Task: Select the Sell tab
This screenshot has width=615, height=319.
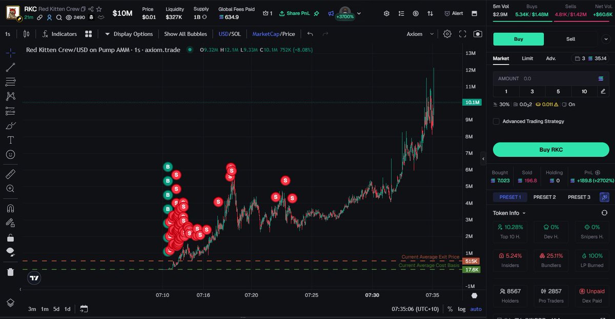Action: (570, 39)
